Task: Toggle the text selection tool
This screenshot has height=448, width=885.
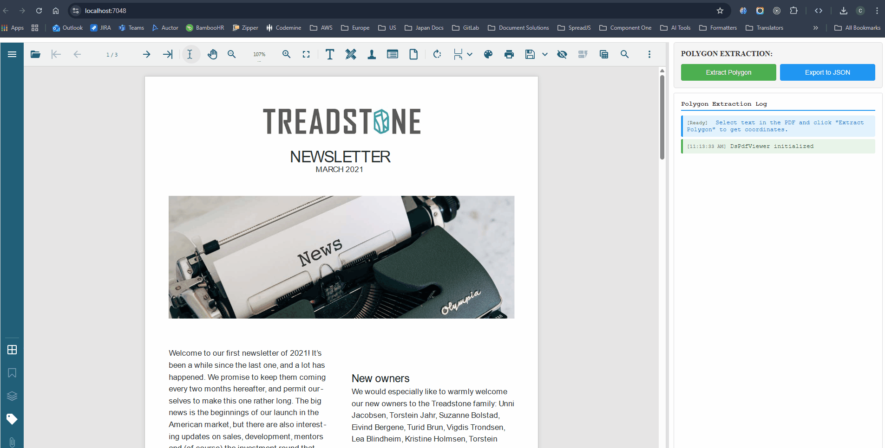Action: point(190,54)
